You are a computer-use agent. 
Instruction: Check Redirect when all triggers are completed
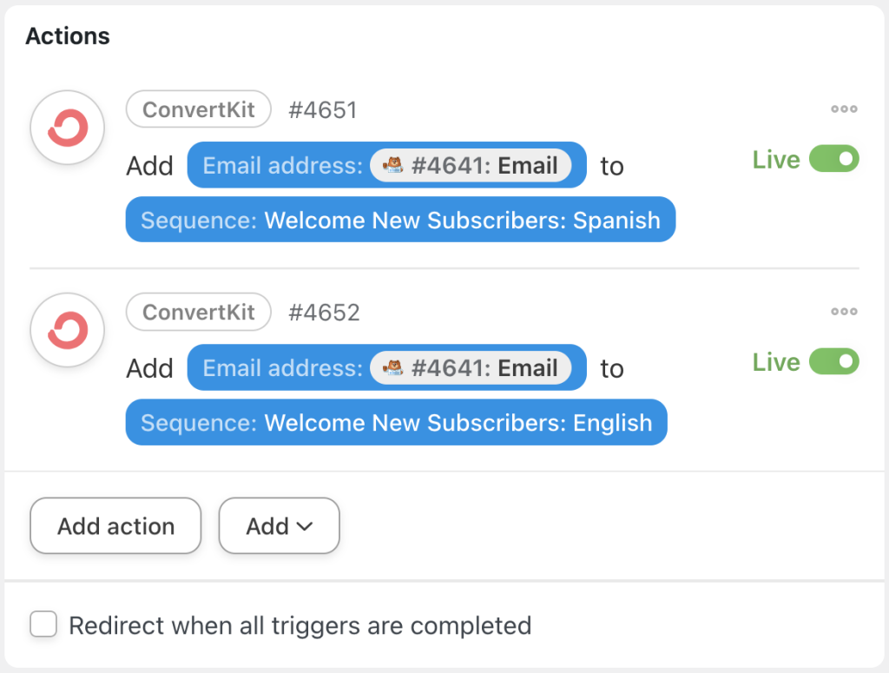click(43, 624)
